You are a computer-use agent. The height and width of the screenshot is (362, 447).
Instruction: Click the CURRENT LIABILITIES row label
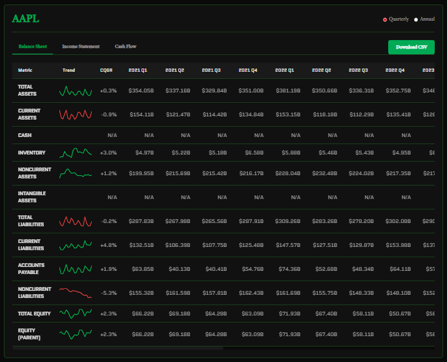tap(31, 245)
